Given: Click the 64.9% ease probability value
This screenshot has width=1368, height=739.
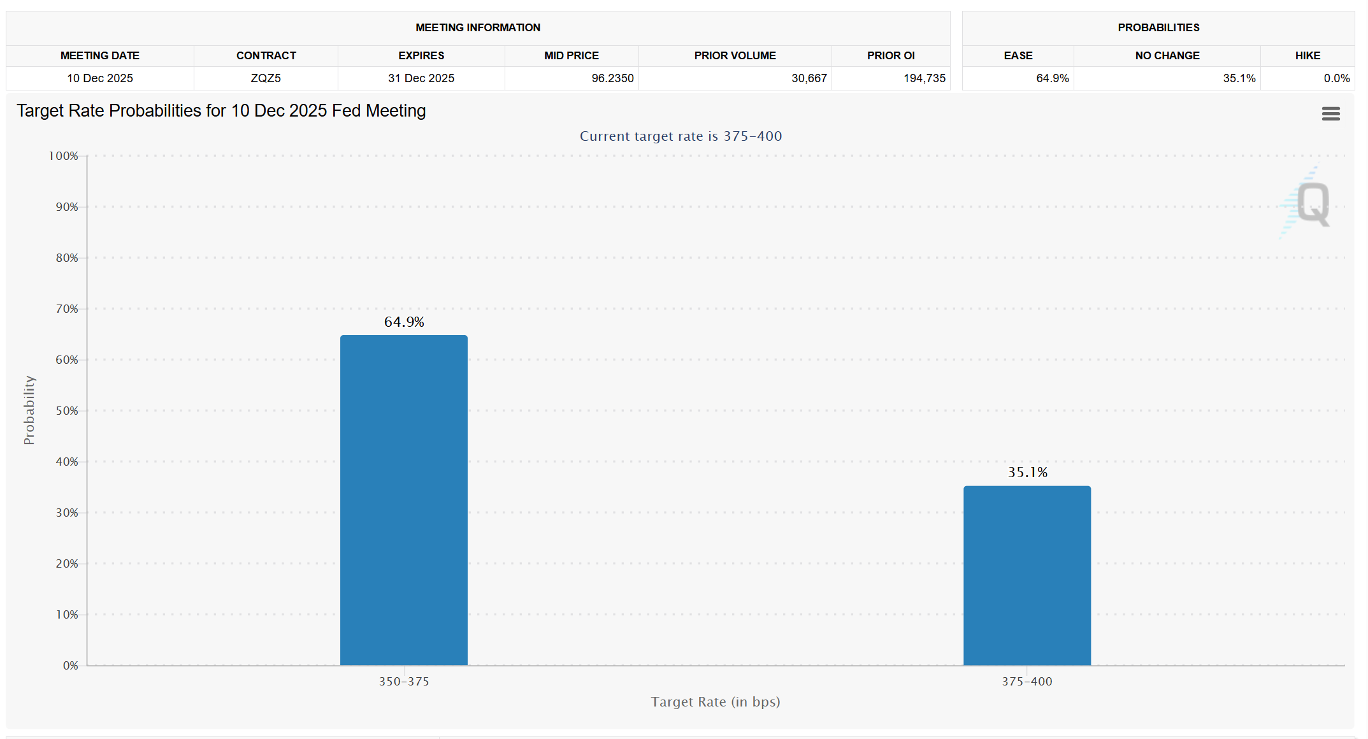Looking at the screenshot, I should click(1051, 78).
